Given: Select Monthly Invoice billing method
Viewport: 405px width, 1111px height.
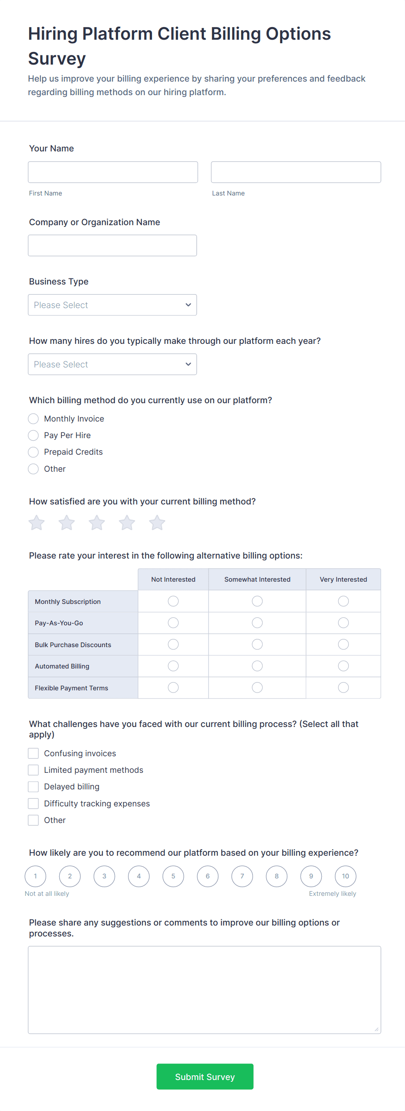Looking at the screenshot, I should (34, 419).
